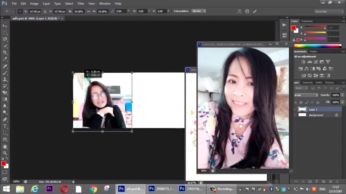Open the Fill slider dropdown

pos(342,102)
